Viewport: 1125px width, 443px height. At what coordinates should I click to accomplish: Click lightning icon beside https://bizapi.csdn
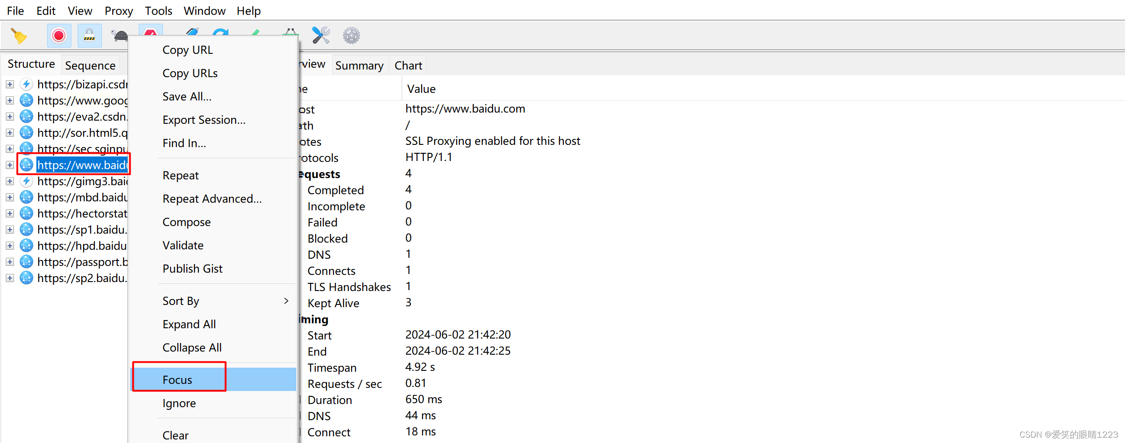coord(27,84)
